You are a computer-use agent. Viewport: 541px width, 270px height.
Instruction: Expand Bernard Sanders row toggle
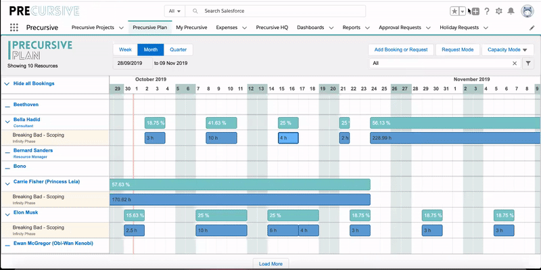(x=7, y=153)
